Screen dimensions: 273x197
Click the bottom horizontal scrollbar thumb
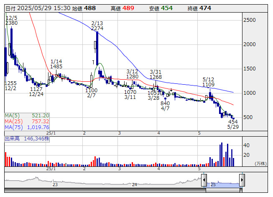coord(224,190)
